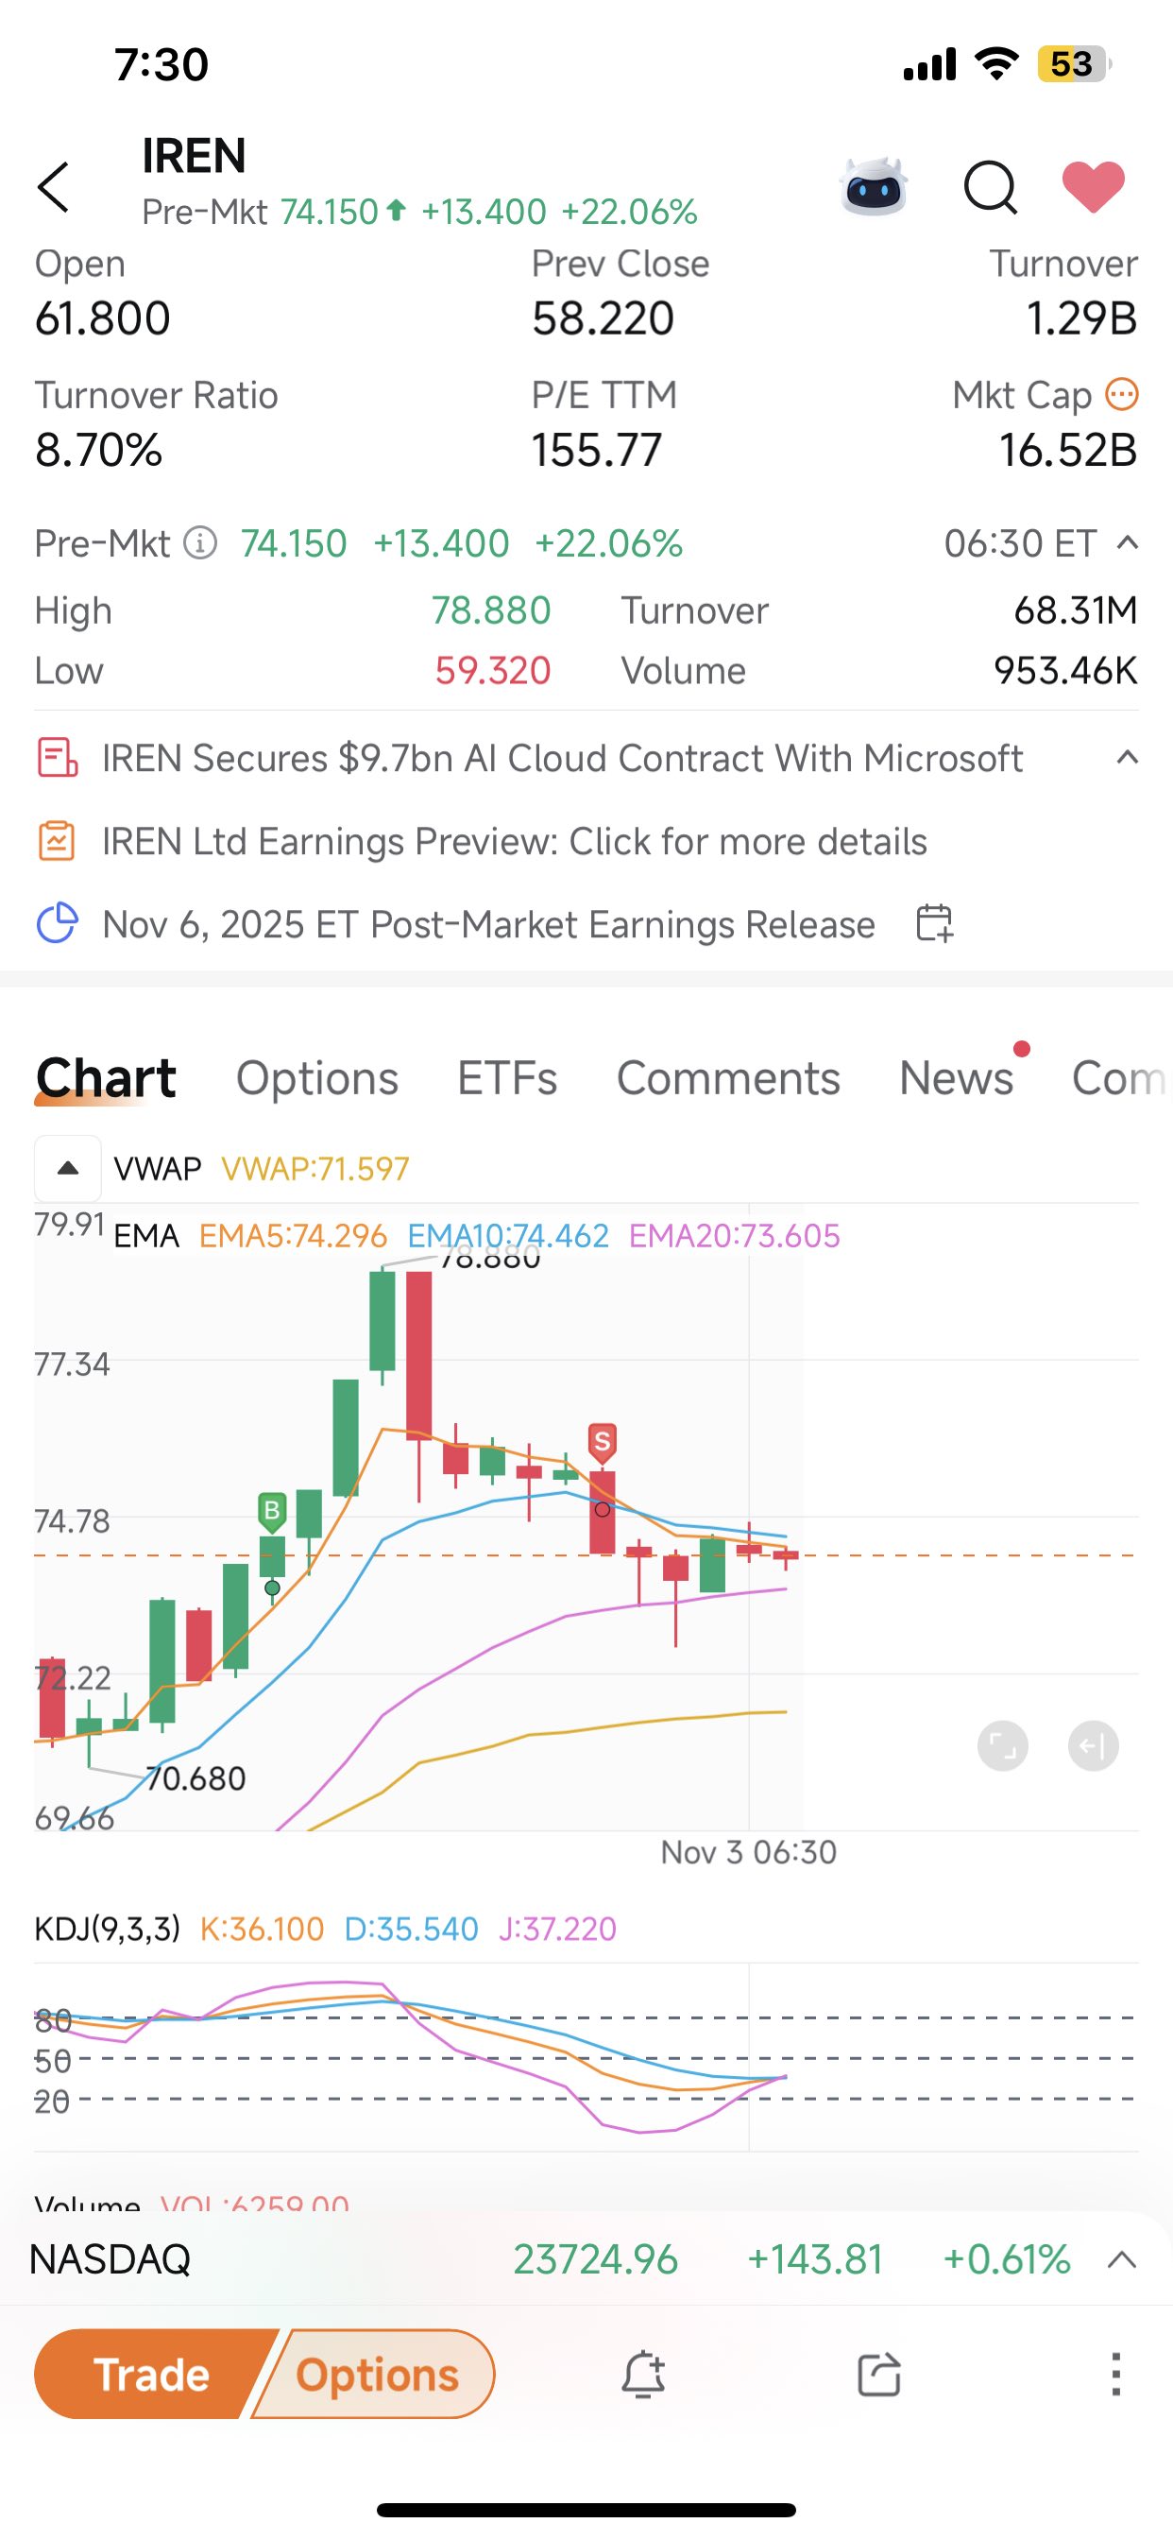The width and height of the screenshot is (1173, 2540).
Task: Toggle the heart watchlist favorite
Action: click(x=1093, y=186)
